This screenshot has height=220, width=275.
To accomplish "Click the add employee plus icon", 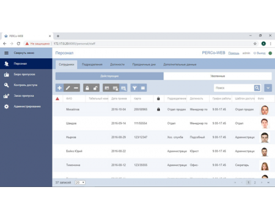I will pyautogui.click(x=59, y=88).
